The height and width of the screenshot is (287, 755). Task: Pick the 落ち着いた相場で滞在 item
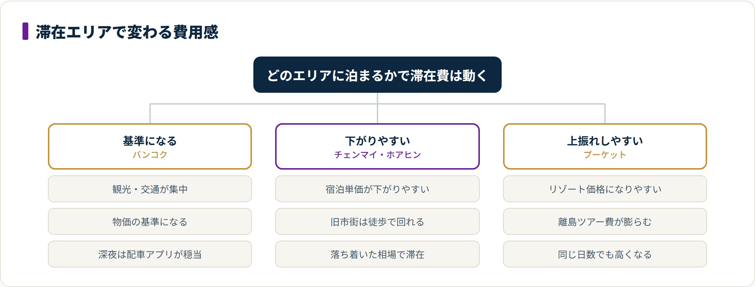coord(377,254)
